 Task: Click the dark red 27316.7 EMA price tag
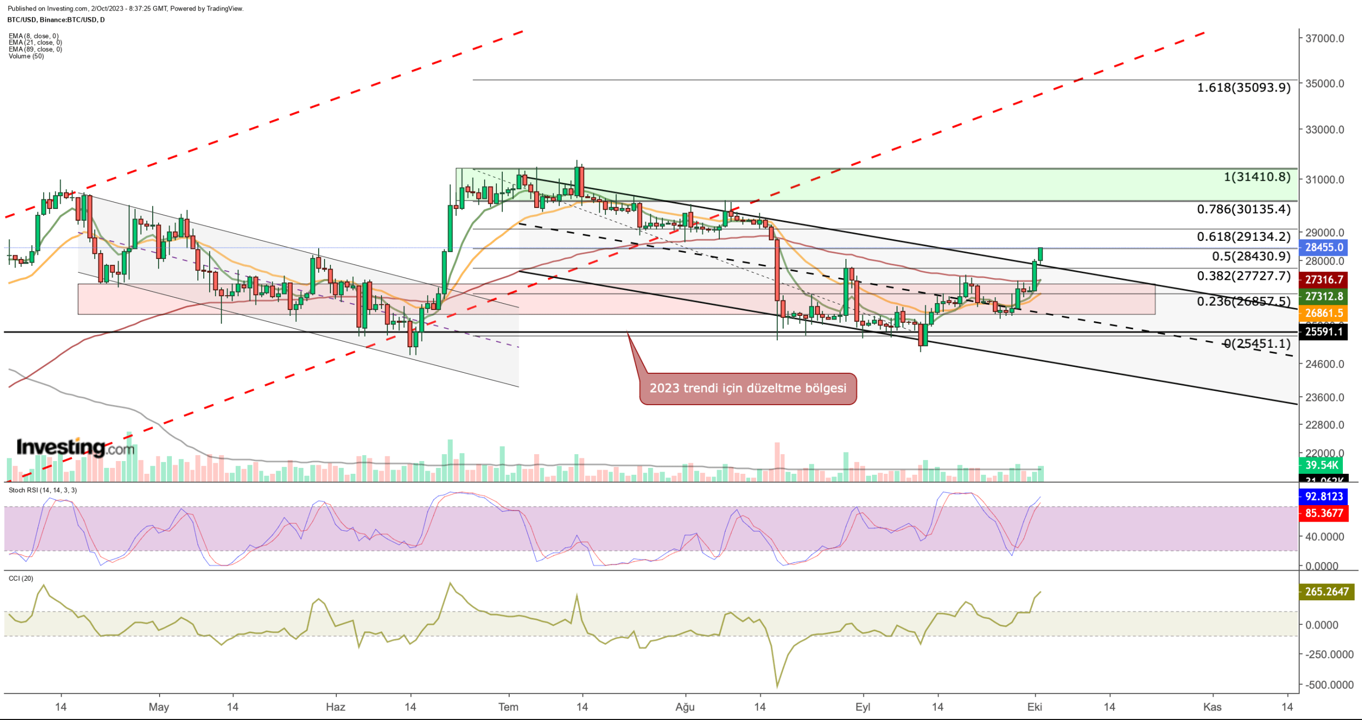[1323, 280]
